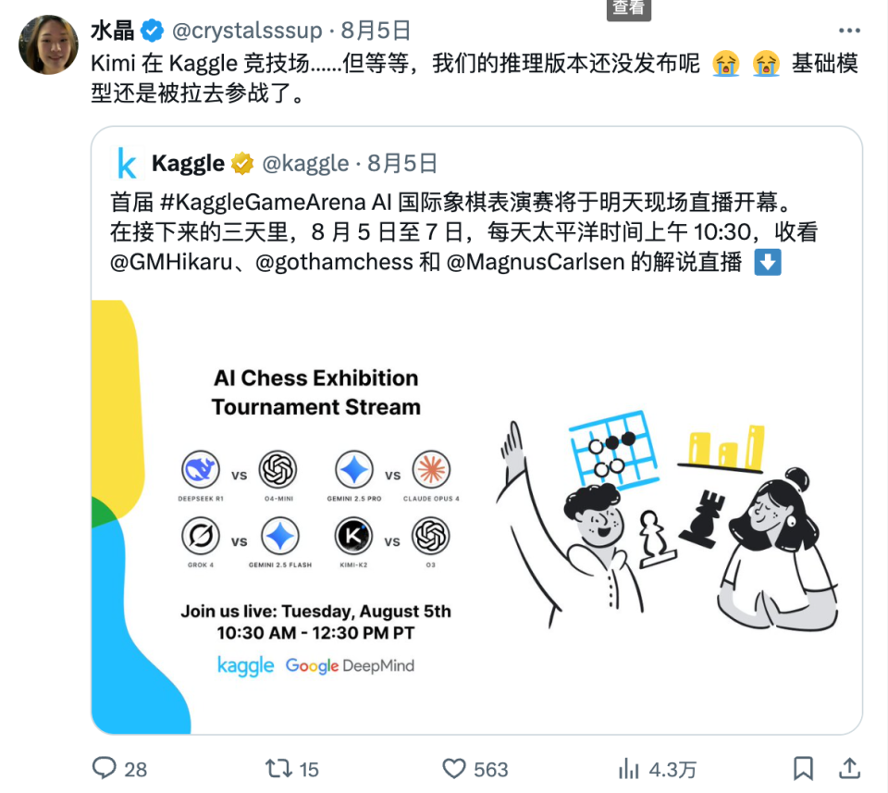Screen dimensions: 888x793
Task: Click the 查看 tooltip button at top
Action: (x=629, y=9)
